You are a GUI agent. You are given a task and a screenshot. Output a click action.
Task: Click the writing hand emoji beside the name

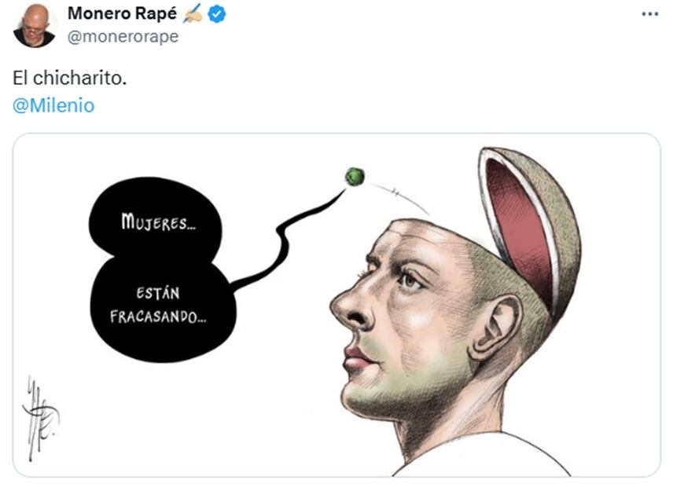click(193, 14)
